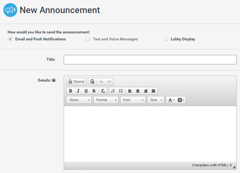Click the Remove Format icon
The width and height of the screenshot is (240, 173).
tap(103, 91)
